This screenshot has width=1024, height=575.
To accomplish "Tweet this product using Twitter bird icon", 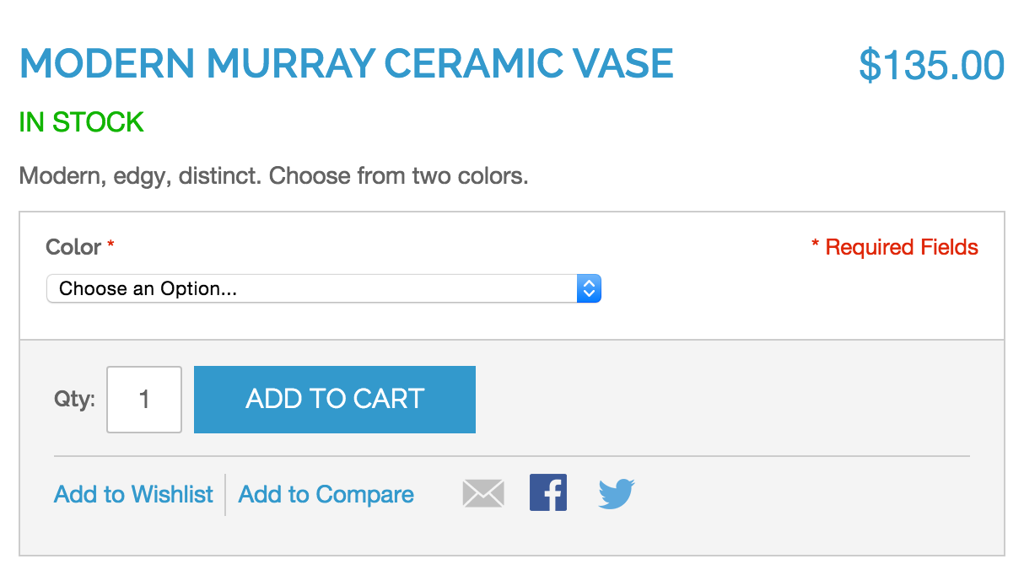I will (x=617, y=493).
